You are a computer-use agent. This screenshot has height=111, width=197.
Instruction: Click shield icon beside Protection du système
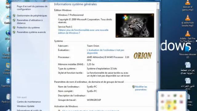14,27
